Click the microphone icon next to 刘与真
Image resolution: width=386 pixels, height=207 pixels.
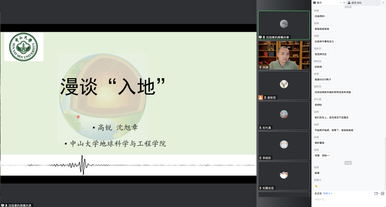tap(261, 128)
